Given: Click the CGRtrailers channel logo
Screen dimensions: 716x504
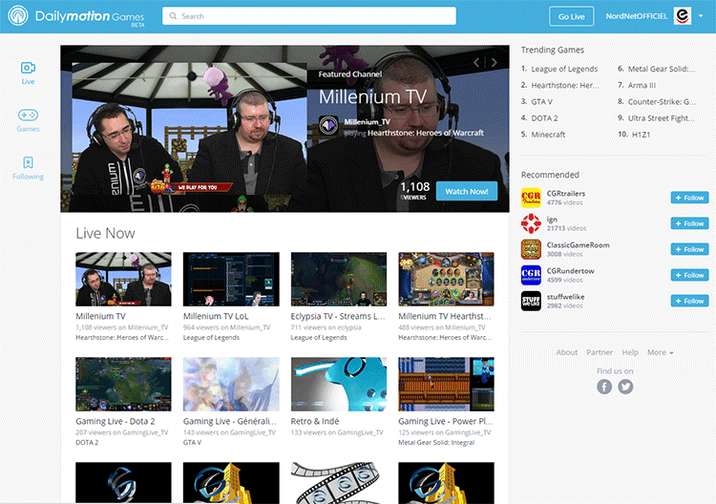Looking at the screenshot, I should coord(531,198).
